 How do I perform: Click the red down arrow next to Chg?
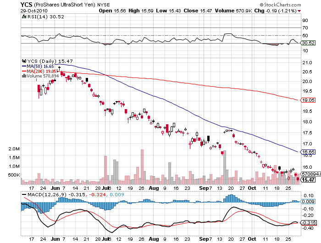coord(299,11)
